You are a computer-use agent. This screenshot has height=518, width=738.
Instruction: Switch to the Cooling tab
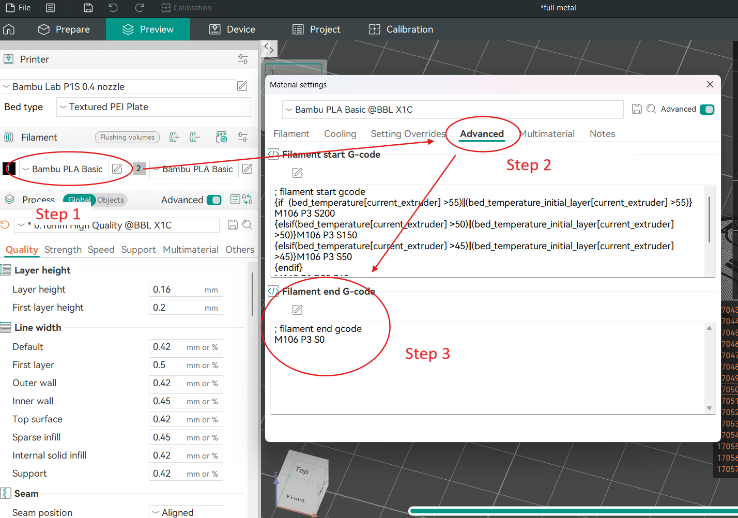[x=340, y=134]
